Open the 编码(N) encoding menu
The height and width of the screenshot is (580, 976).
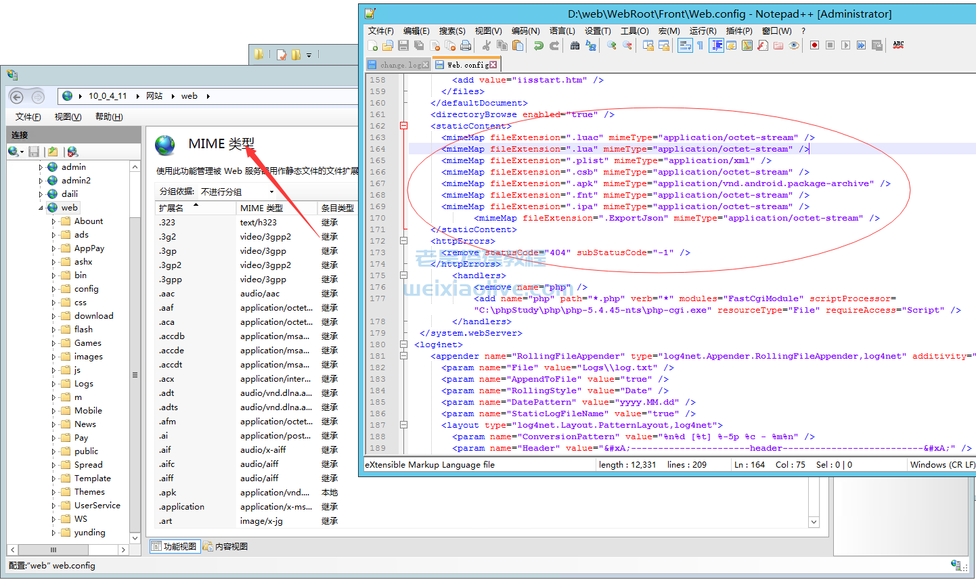[525, 30]
